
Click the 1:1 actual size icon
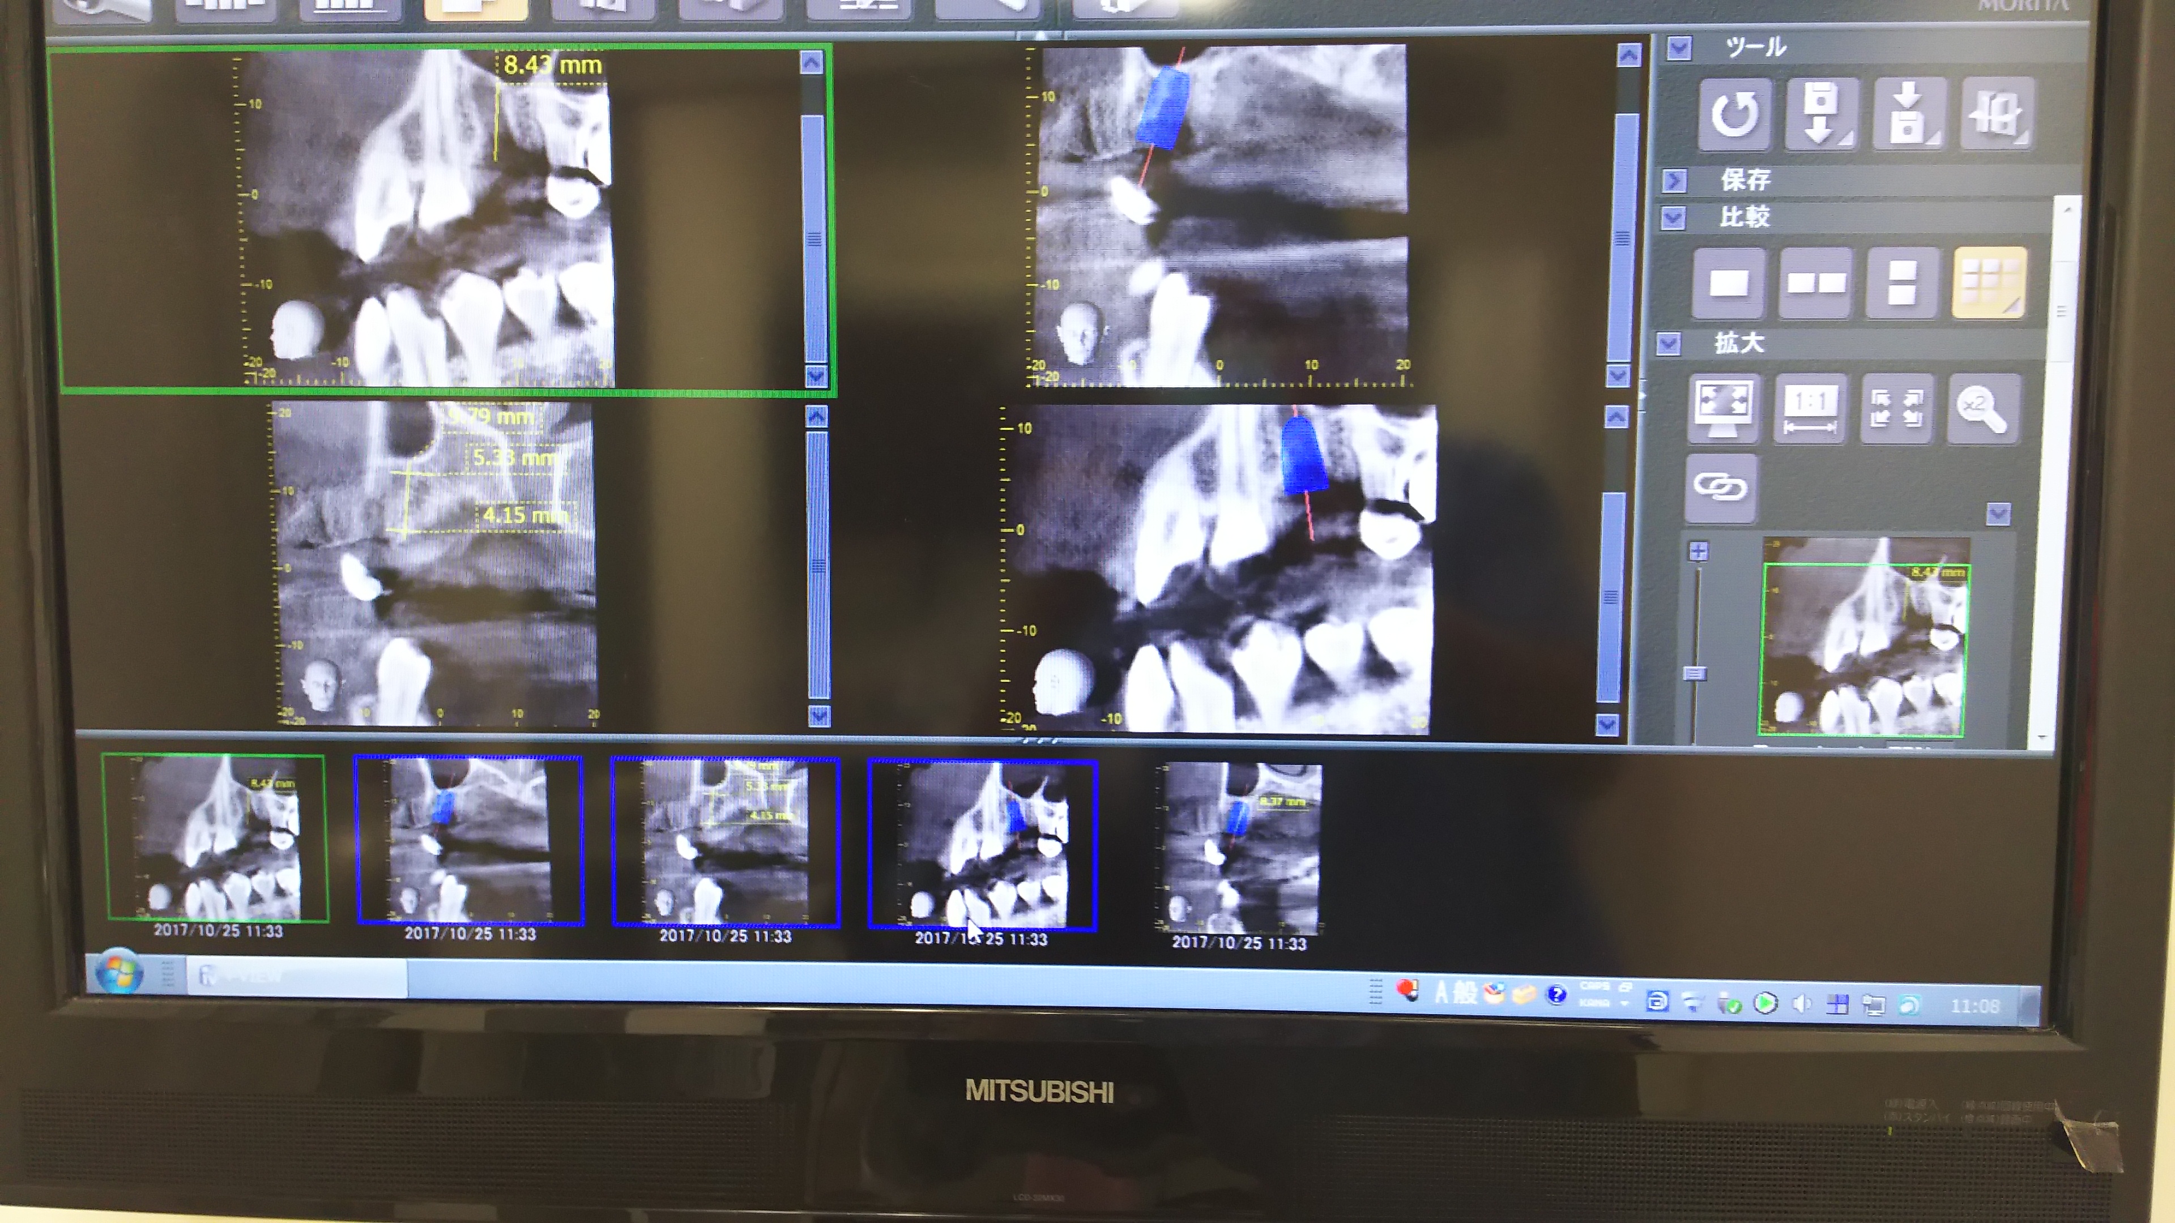(x=1810, y=408)
